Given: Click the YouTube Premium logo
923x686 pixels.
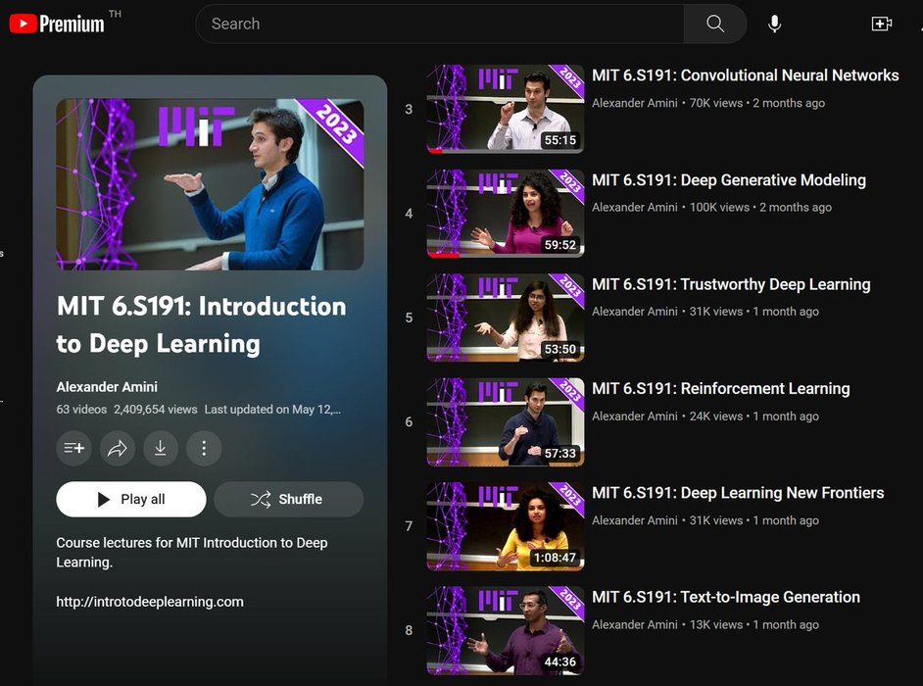Looking at the screenshot, I should (57, 24).
